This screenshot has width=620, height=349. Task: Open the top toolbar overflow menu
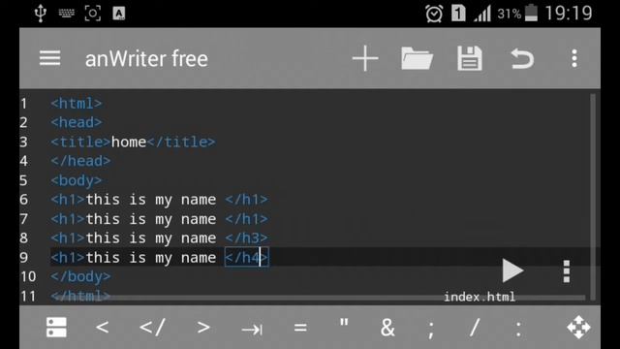point(574,58)
